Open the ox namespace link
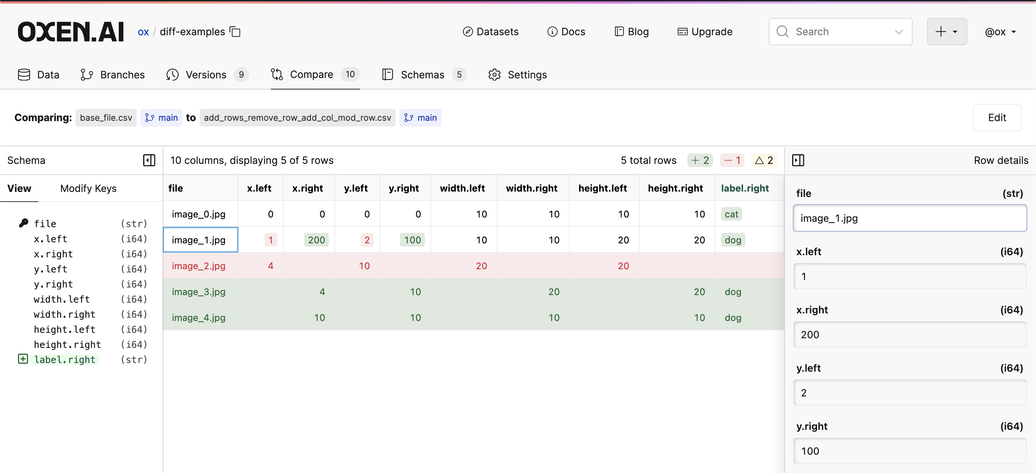 point(143,31)
